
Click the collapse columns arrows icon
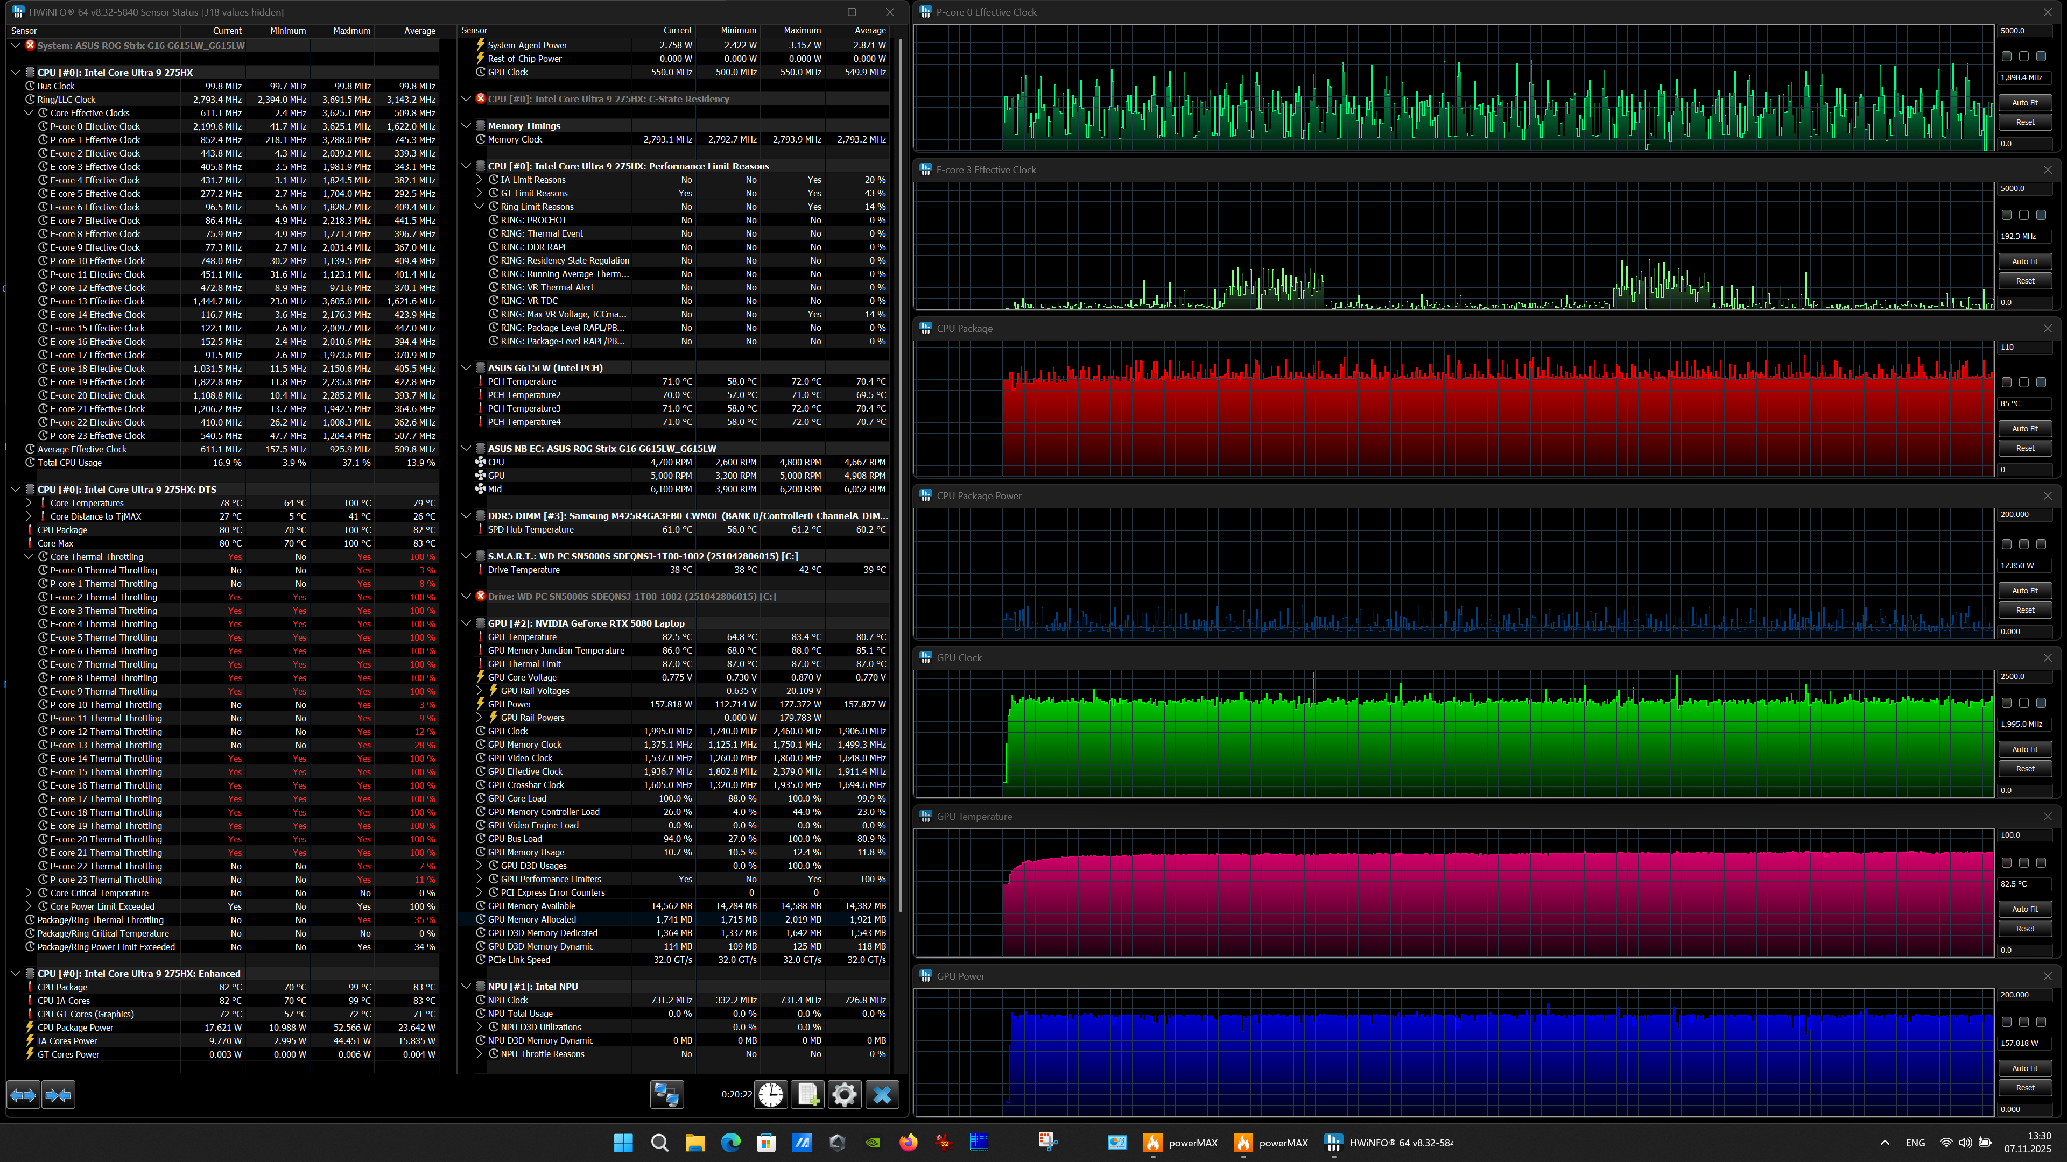[58, 1095]
